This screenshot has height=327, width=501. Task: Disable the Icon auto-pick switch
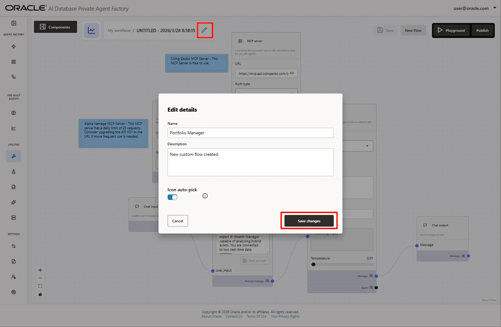point(172,197)
